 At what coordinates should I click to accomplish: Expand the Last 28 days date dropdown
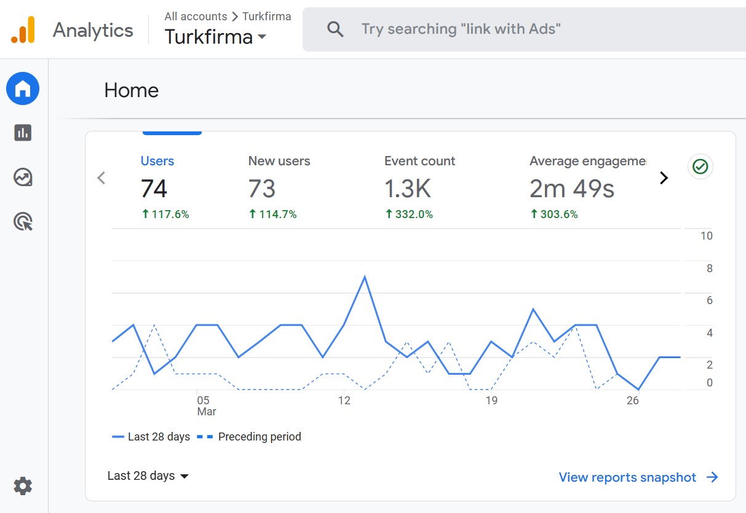[148, 476]
